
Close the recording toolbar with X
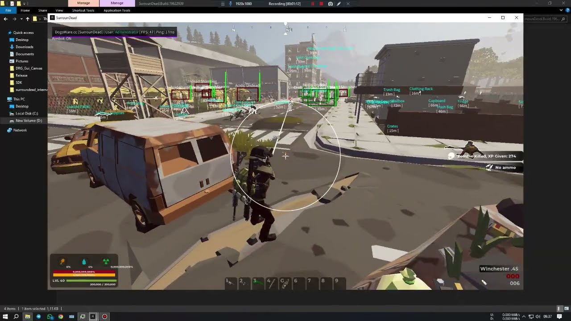click(348, 4)
